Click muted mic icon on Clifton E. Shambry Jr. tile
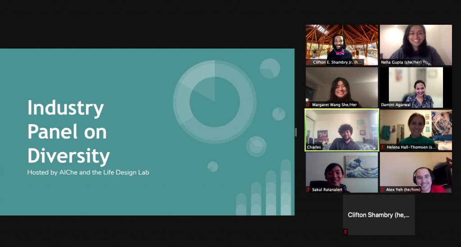This screenshot has width=461, height=247. pos(309,63)
